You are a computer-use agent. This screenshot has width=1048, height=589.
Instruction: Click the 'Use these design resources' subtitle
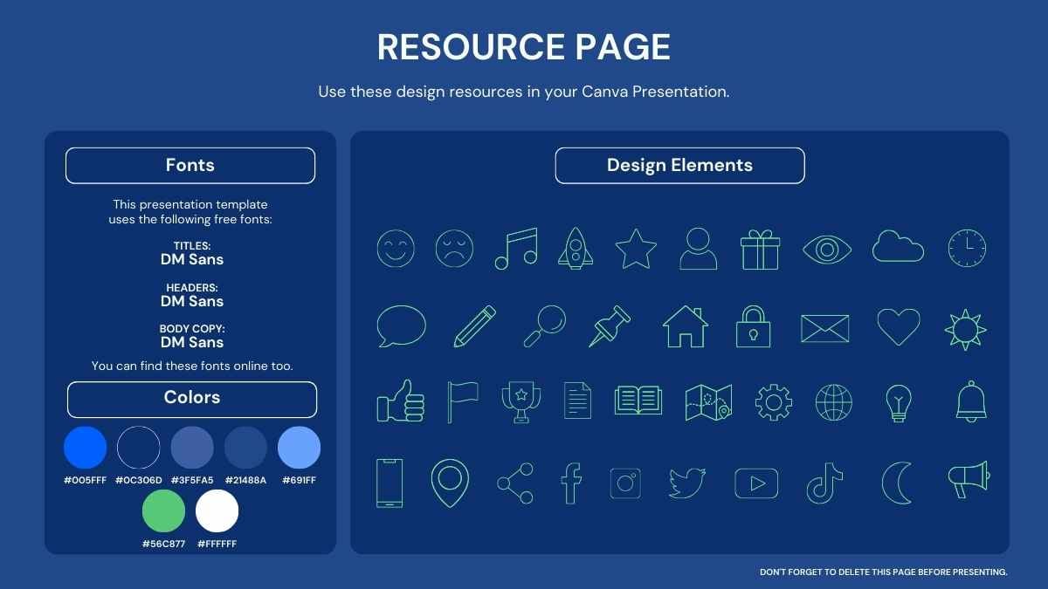coord(523,92)
